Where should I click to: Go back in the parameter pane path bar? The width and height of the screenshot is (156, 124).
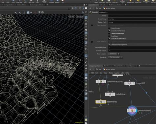(90, 8)
